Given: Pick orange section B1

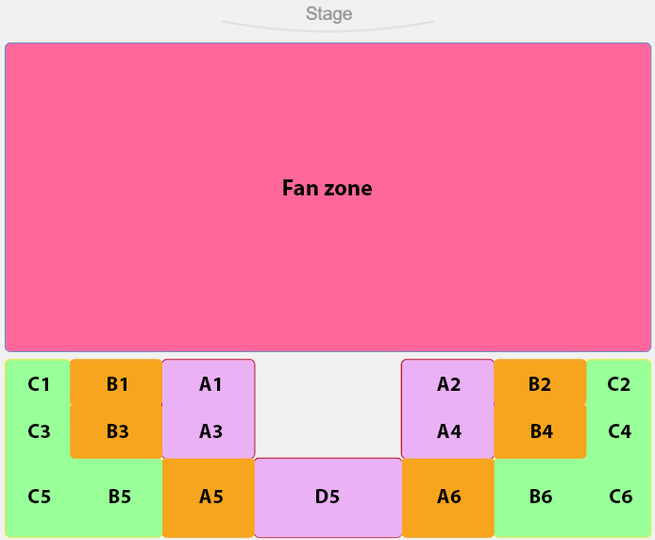Looking at the screenshot, I should click(x=117, y=383).
